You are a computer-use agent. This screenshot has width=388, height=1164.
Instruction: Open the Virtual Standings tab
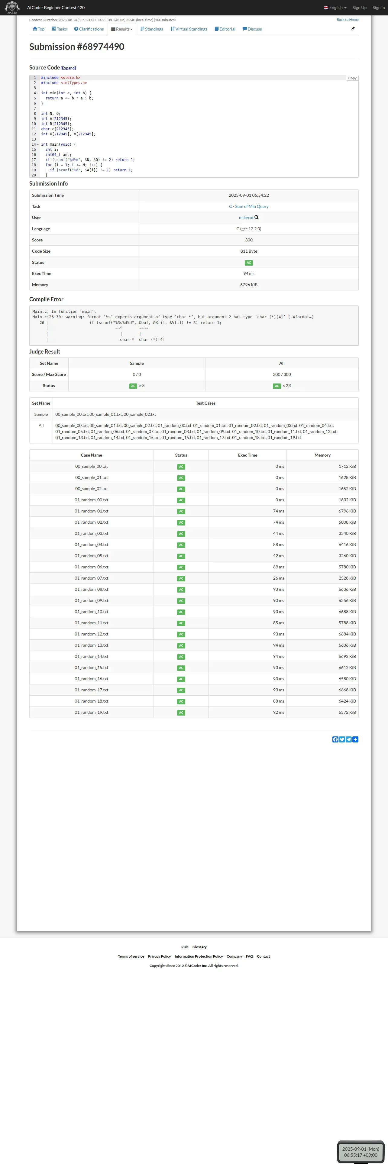[x=189, y=29]
